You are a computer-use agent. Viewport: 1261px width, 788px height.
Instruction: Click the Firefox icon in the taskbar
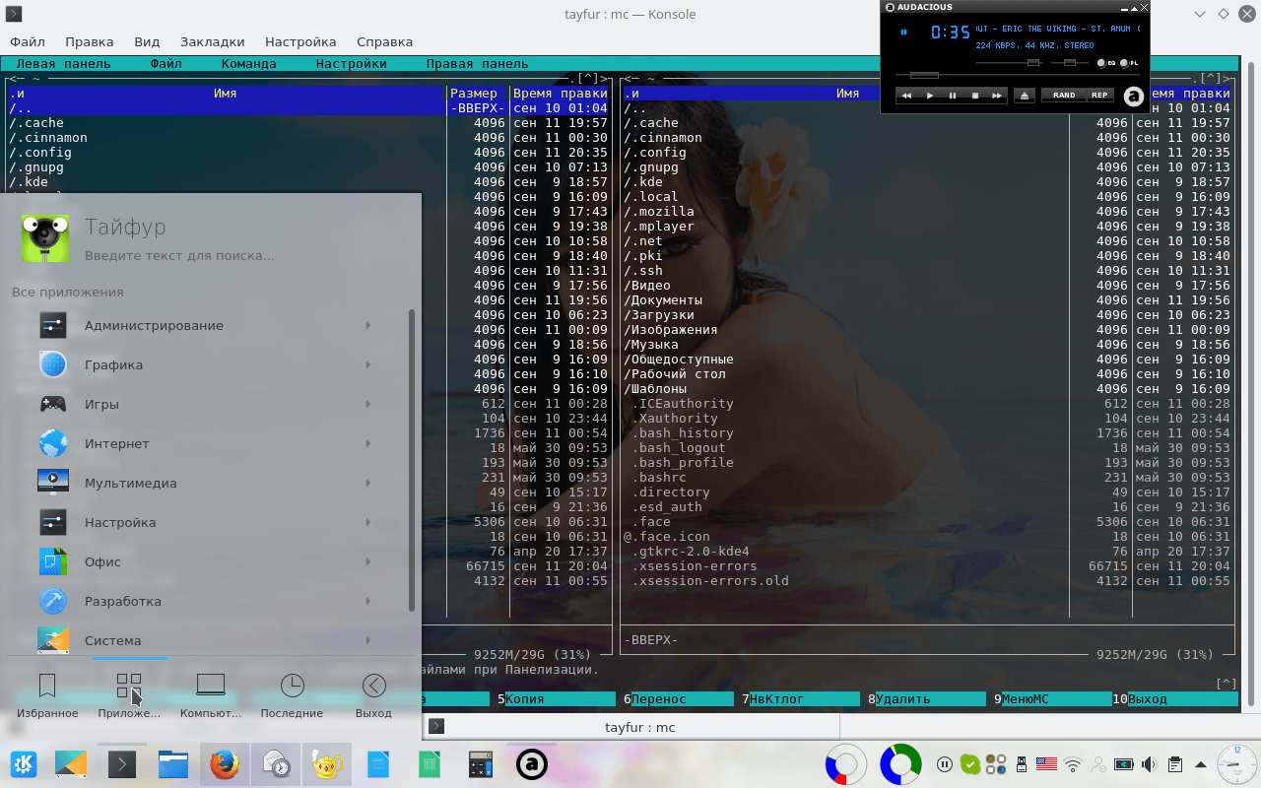coord(225,763)
